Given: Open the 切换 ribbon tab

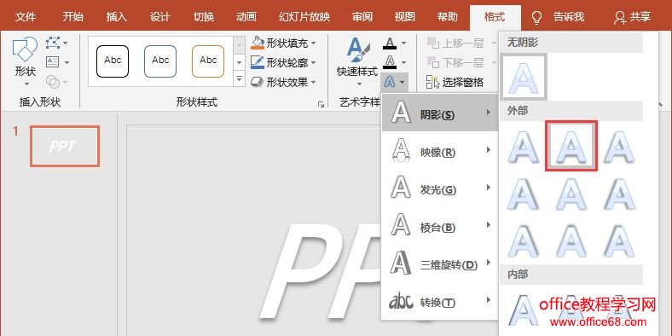Looking at the screenshot, I should [x=204, y=17].
